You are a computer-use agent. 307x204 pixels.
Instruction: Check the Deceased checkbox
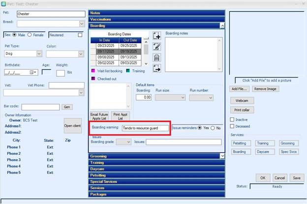tap(232, 126)
